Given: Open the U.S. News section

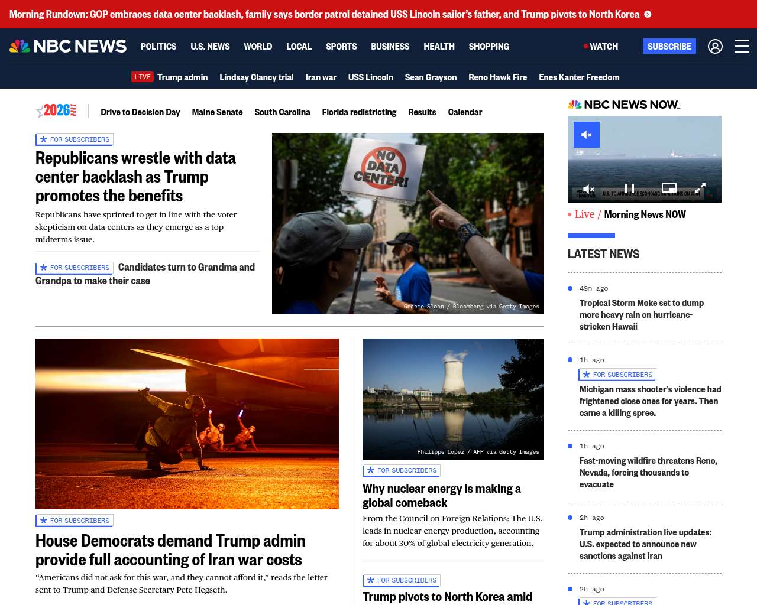Looking at the screenshot, I should pyautogui.click(x=210, y=46).
